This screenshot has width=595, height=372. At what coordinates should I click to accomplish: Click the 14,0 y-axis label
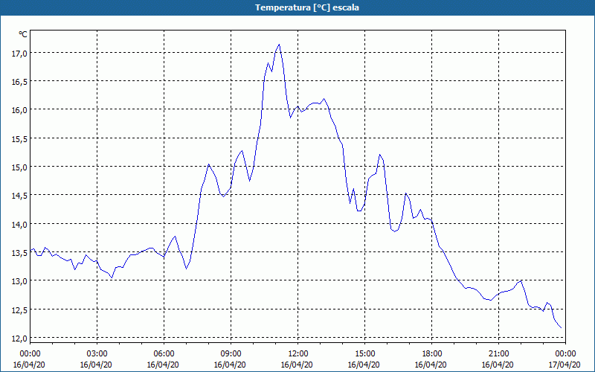pyautogui.click(x=19, y=225)
